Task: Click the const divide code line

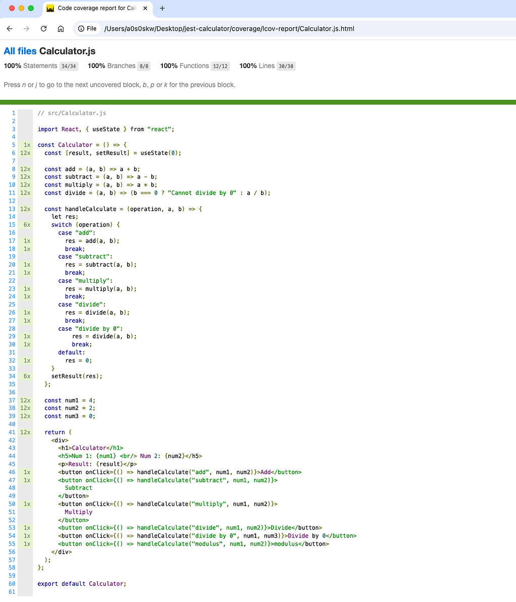Action: click(157, 193)
